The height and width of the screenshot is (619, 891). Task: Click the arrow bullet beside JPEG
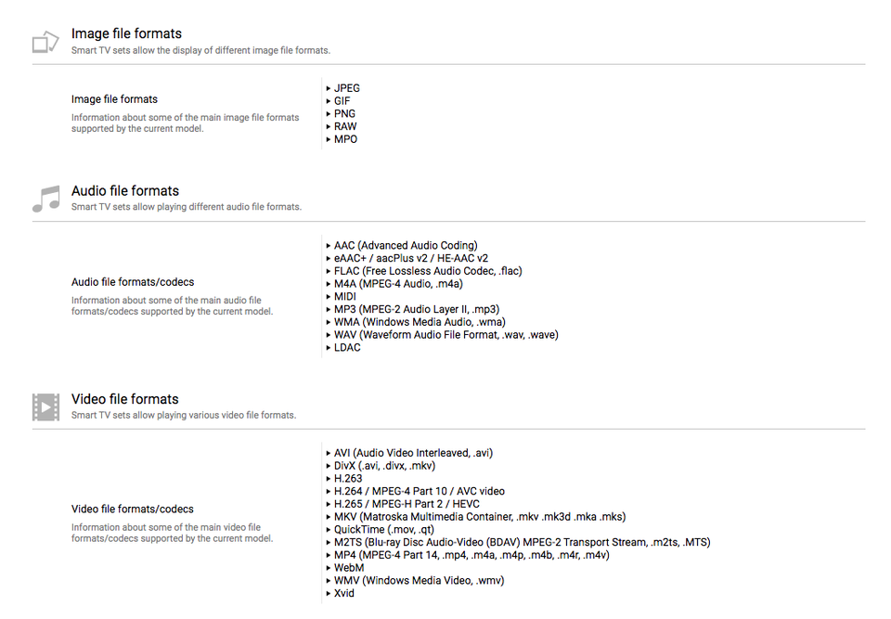click(x=329, y=89)
